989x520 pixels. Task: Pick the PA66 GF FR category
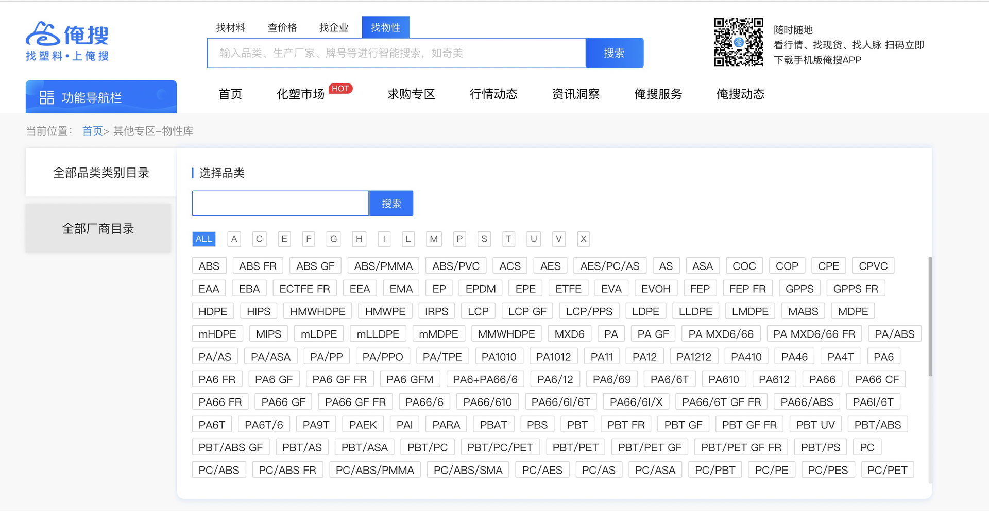355,402
